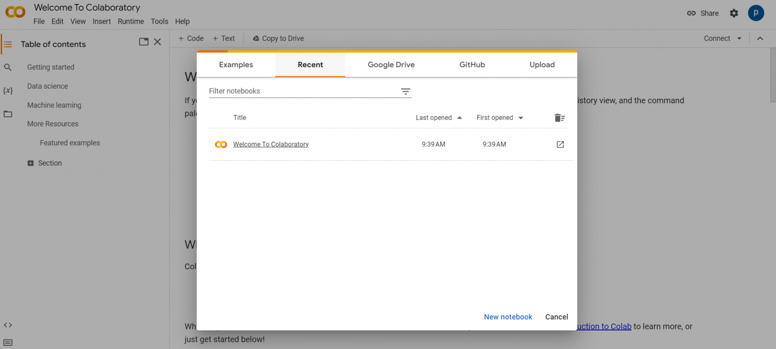Expand the Connect menu options
The width and height of the screenshot is (776, 349).
(738, 38)
